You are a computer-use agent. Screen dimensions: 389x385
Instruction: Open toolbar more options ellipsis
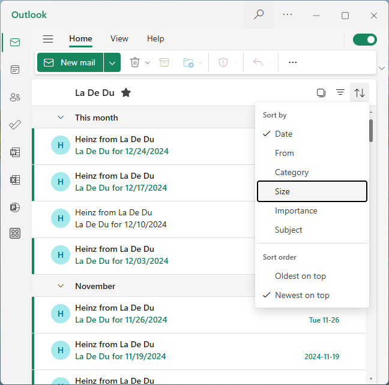pyautogui.click(x=293, y=62)
